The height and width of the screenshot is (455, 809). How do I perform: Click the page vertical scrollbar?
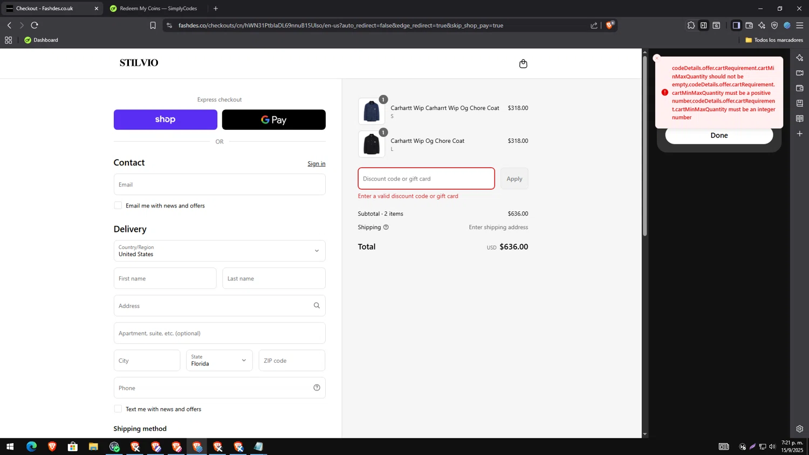[x=645, y=146]
